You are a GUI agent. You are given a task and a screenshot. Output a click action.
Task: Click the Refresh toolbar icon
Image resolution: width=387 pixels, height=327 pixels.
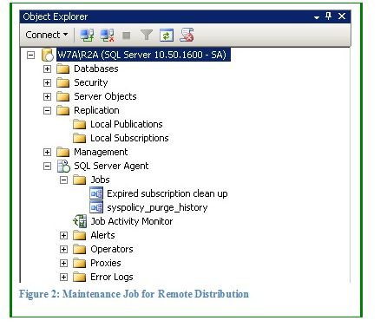(x=167, y=36)
